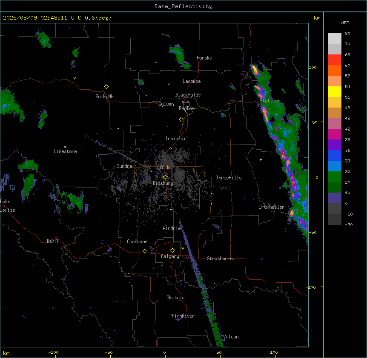Screen dimensions: 367x358
Task: Click the Calgary city label
Action: pos(170,256)
